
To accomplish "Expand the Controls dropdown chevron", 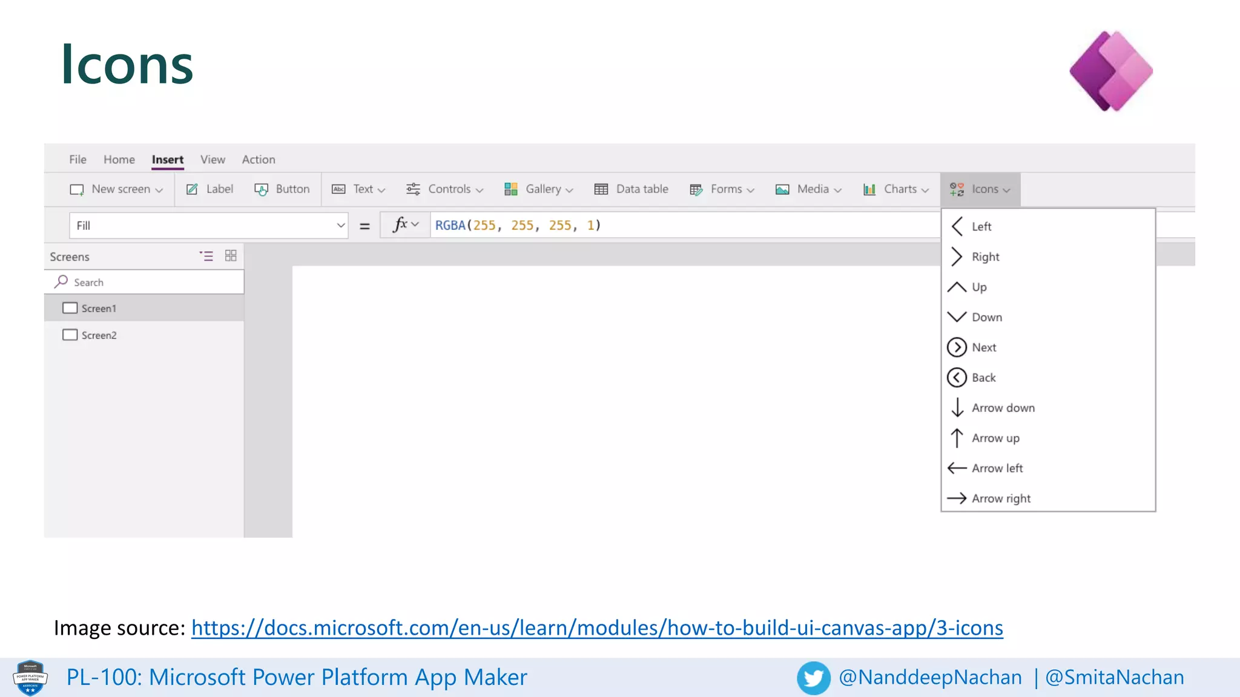I will point(480,190).
